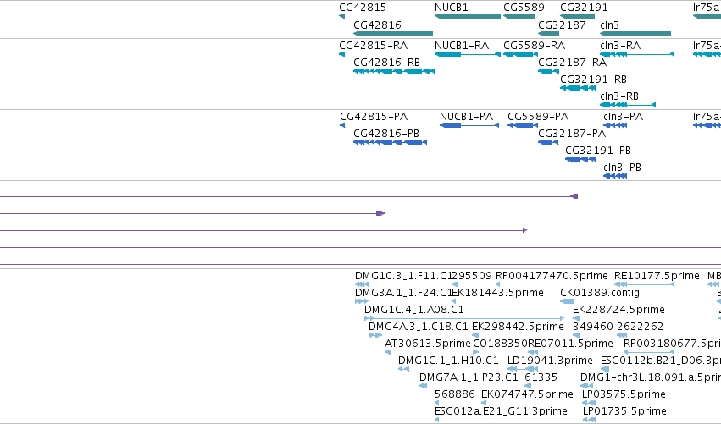Screen dimensions: 721x424
Task: Click EST EK074747.5prime
Action: click(x=527, y=394)
